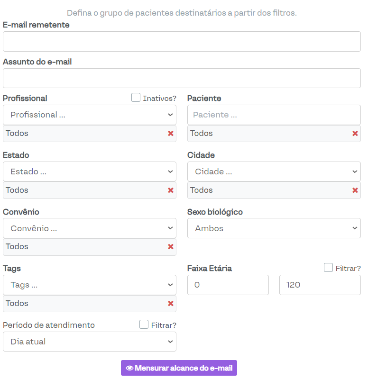Remove the Todos tag under Paciente
The height and width of the screenshot is (379, 368).
pos(355,134)
